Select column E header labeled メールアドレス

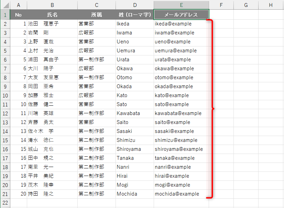coord(181,4)
